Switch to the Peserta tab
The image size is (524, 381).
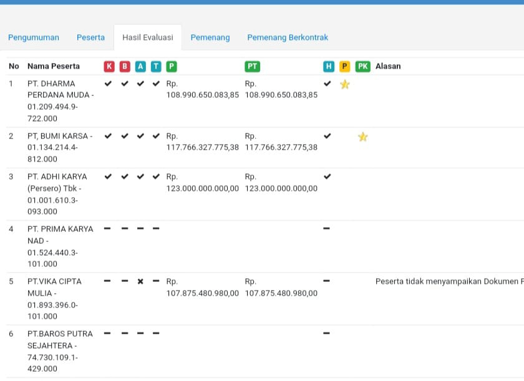tap(90, 37)
